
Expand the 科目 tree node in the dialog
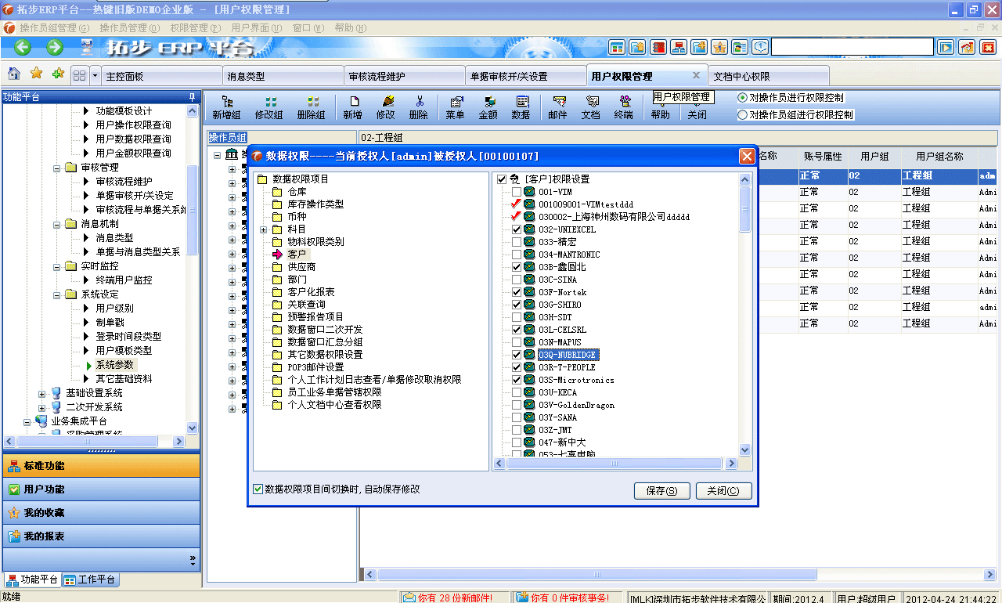263,231
